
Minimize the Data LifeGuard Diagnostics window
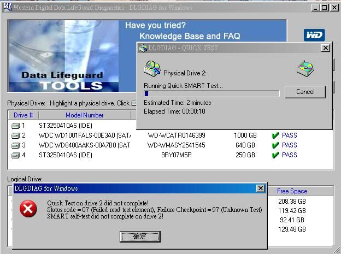(x=315, y=8)
